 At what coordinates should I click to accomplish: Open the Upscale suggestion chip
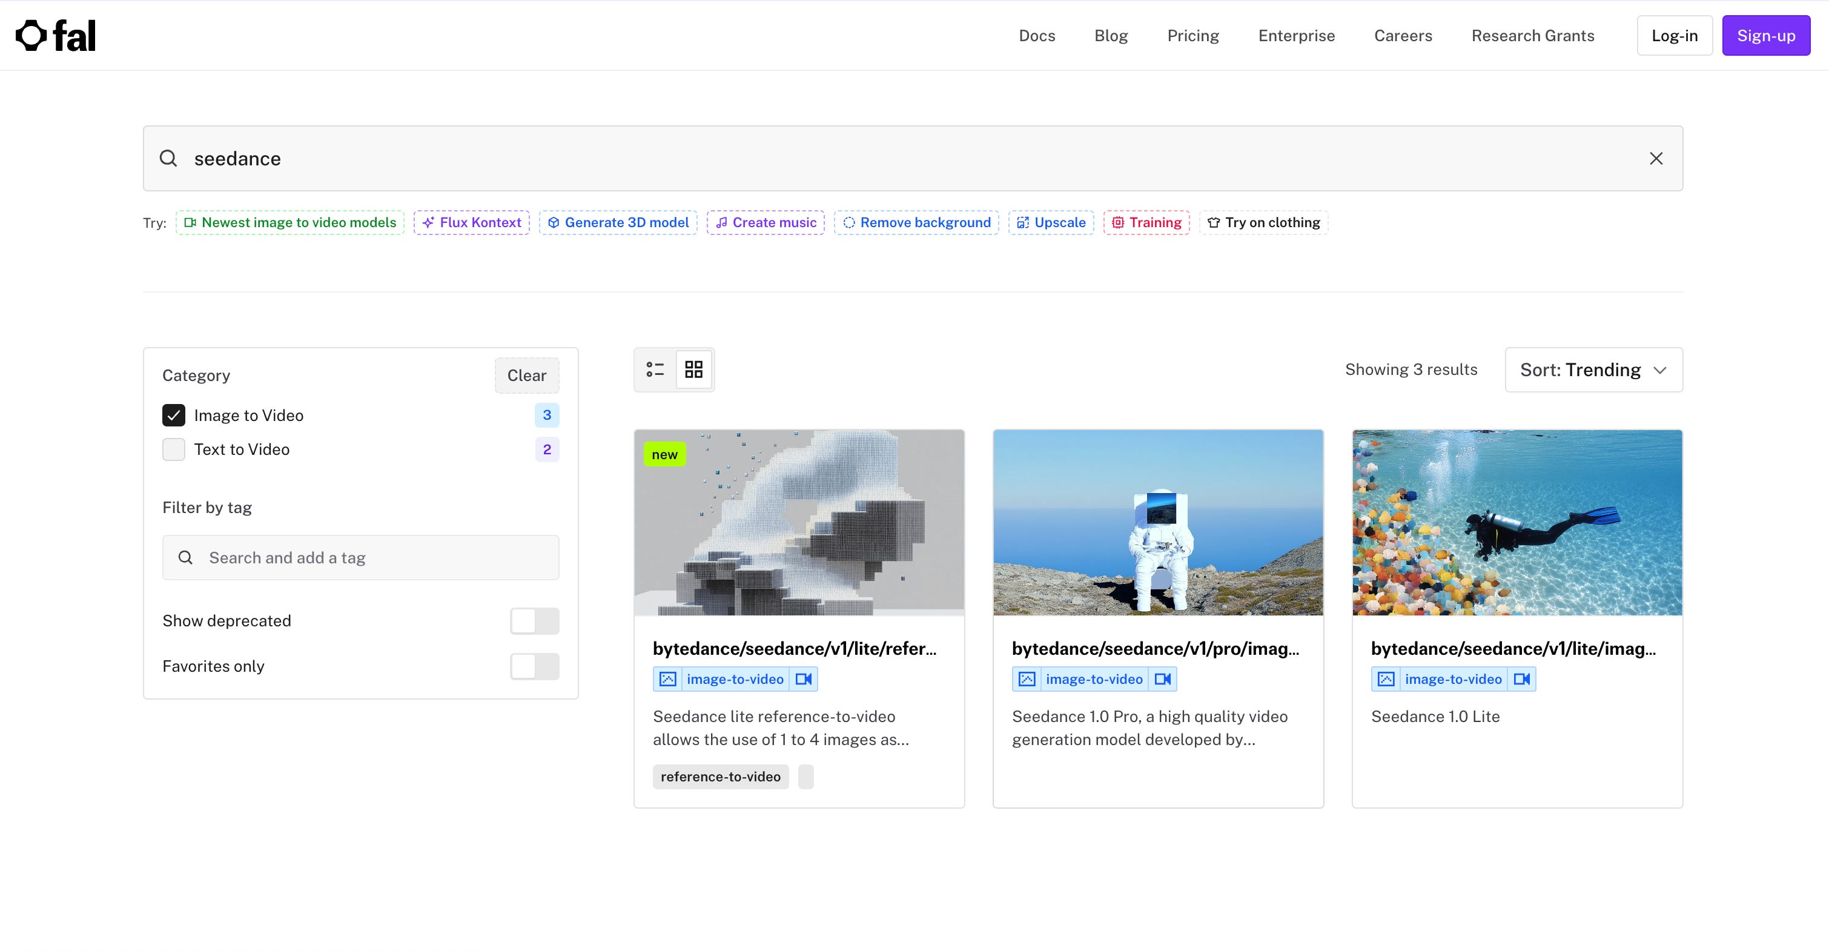pos(1051,222)
